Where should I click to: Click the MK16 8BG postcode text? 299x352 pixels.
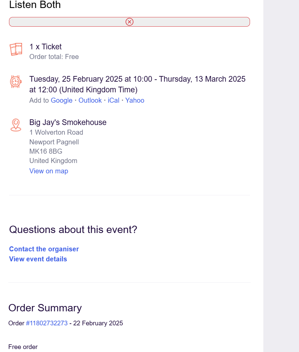click(46, 151)
